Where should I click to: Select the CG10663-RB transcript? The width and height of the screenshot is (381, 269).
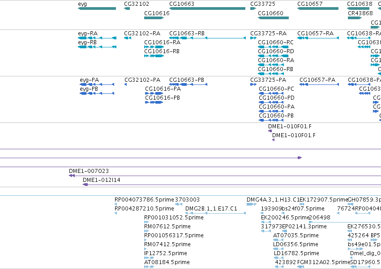(207, 38)
